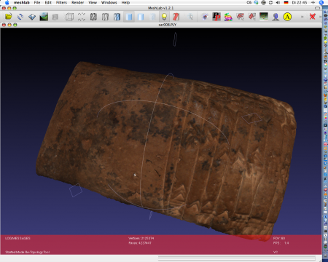Screen dimensions: 328x262
Task: Open the Render menu
Action: pos(78,2)
